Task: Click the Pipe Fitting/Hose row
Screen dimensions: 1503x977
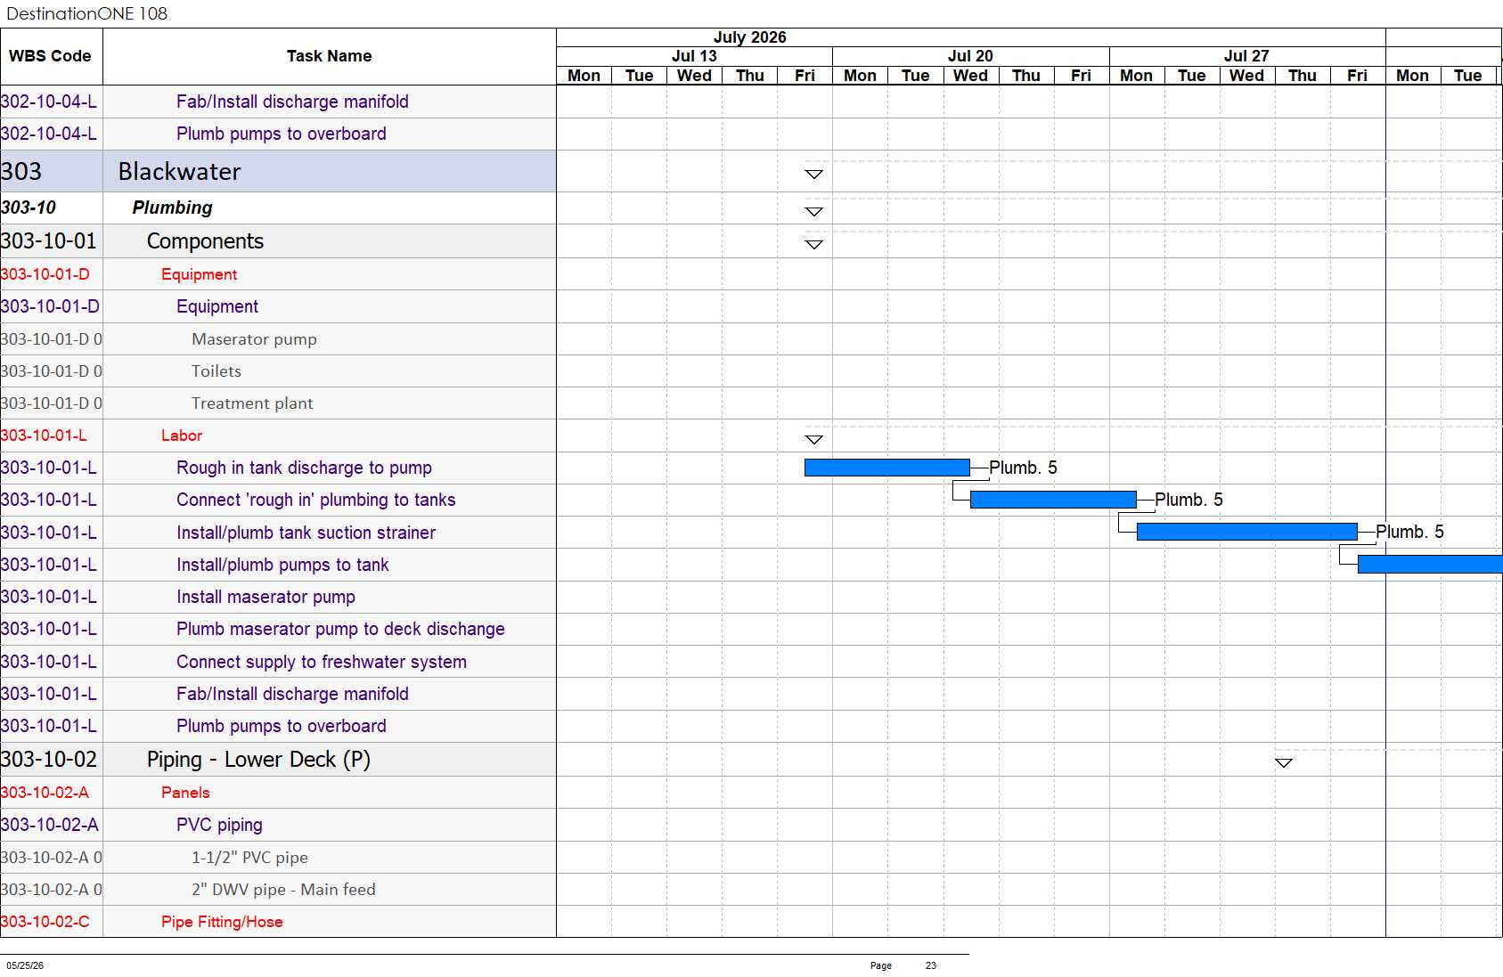Action: point(278,922)
